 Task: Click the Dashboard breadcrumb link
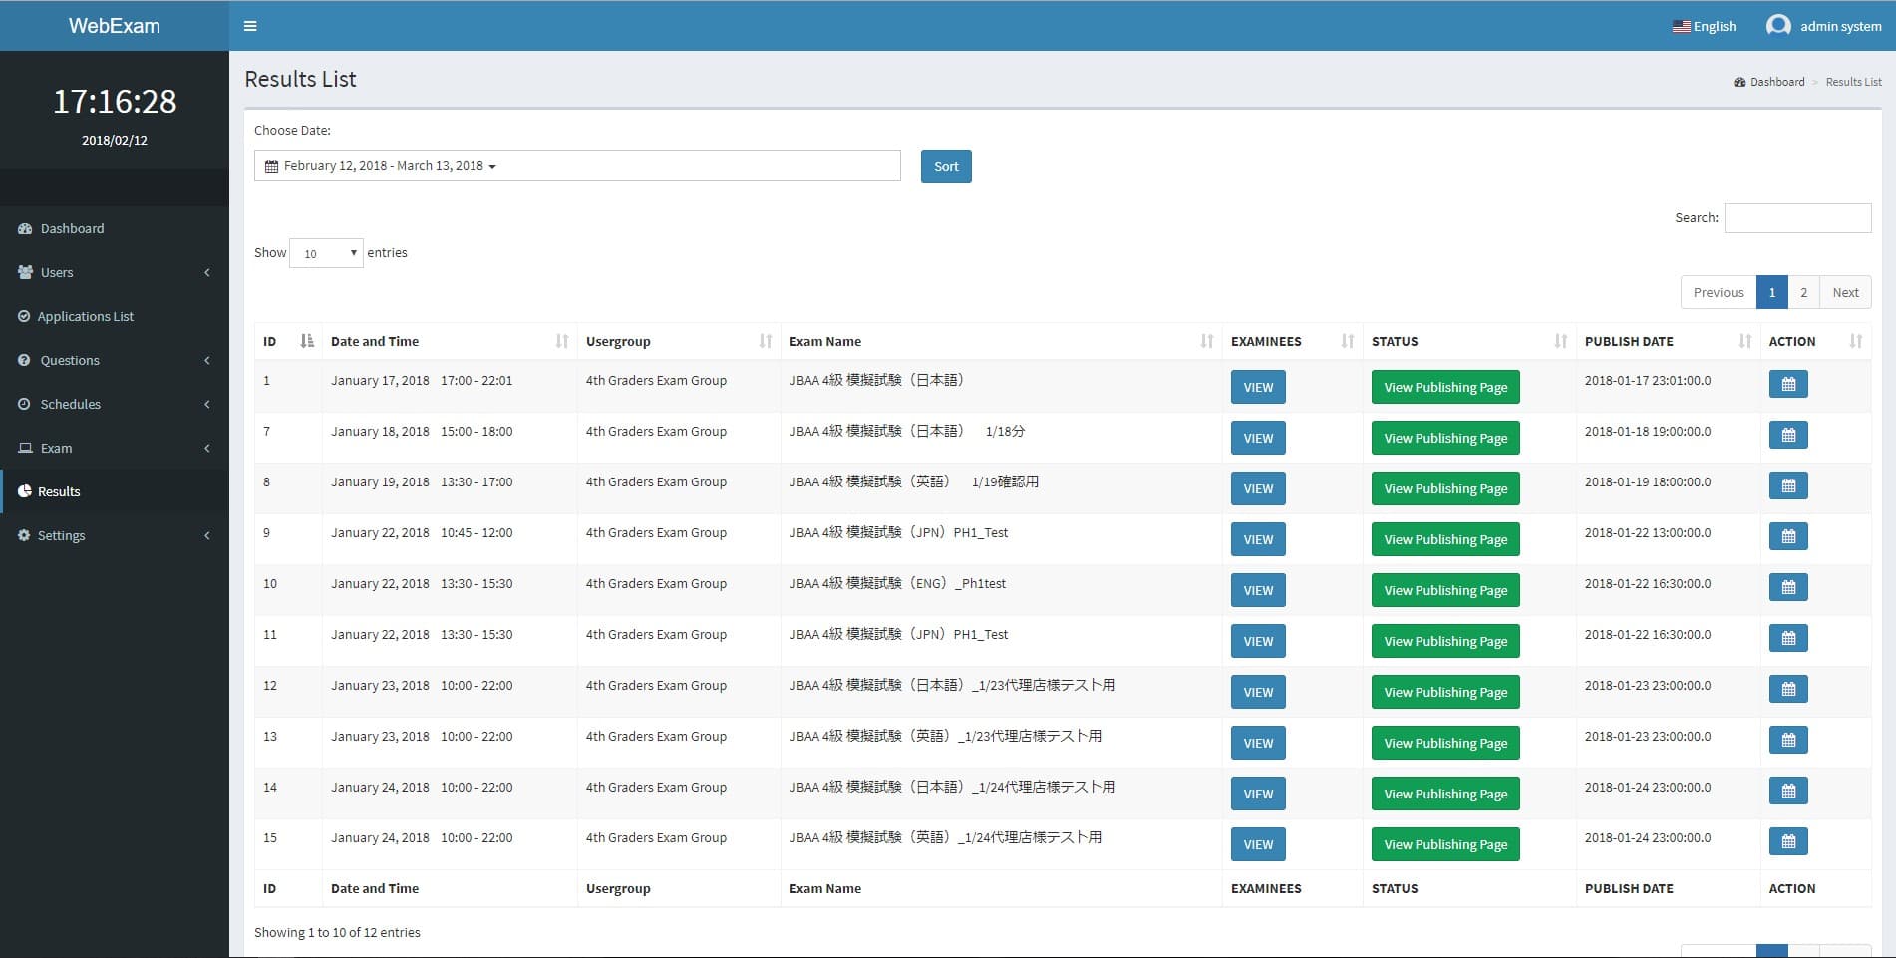click(1777, 82)
